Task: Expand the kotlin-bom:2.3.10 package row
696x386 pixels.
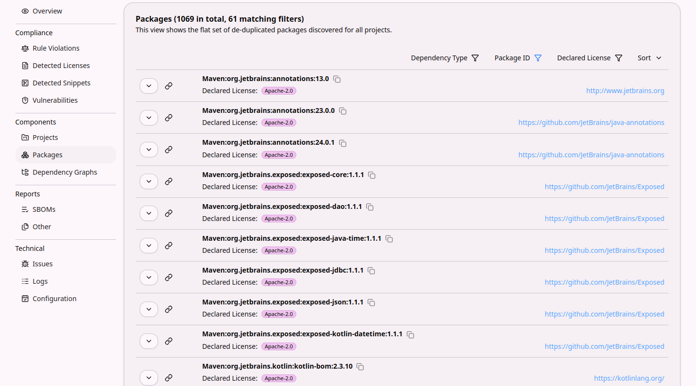Action: tap(149, 378)
